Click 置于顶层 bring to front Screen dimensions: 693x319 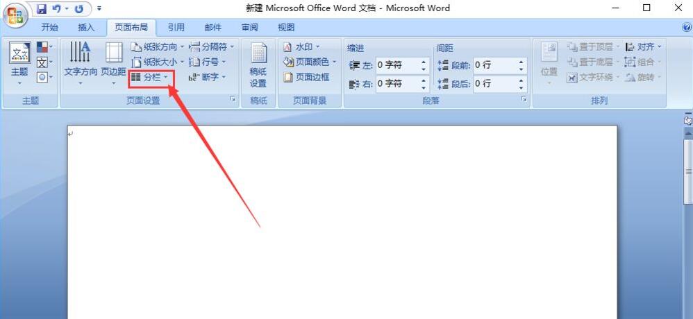(594, 46)
